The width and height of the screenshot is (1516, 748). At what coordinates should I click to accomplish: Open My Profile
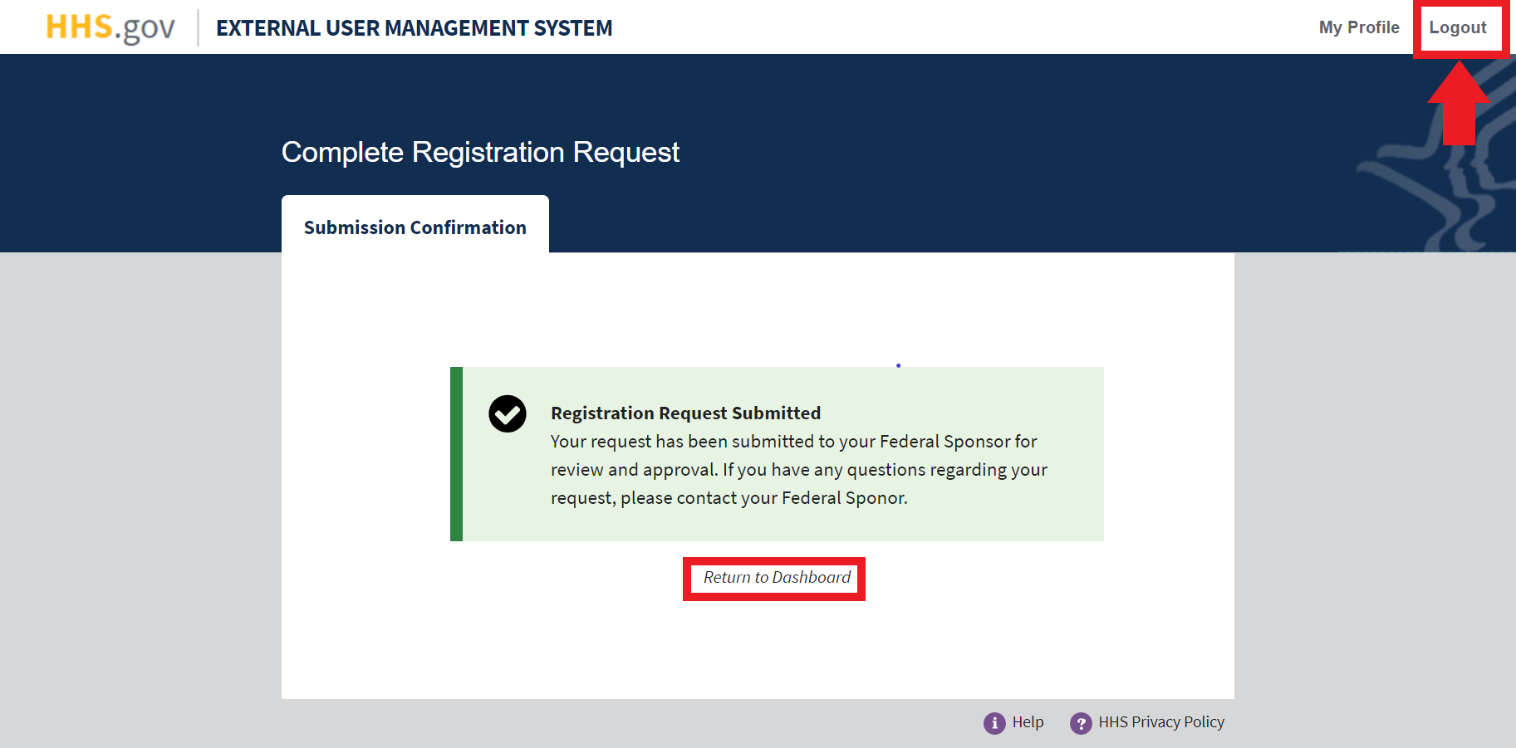pos(1359,27)
